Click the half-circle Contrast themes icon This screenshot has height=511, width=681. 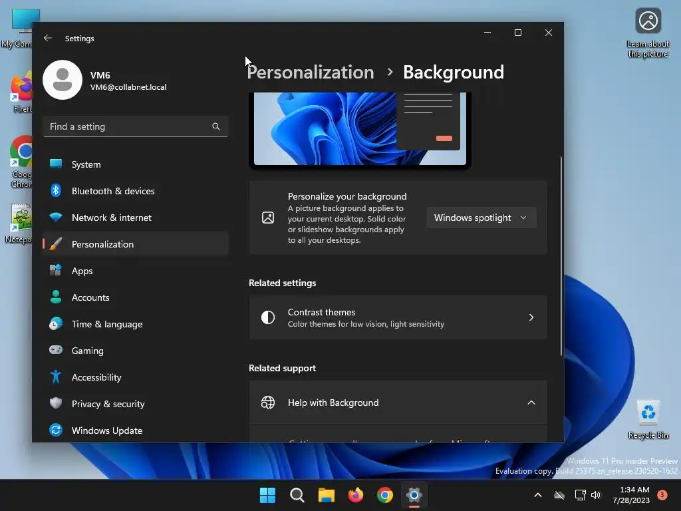pyautogui.click(x=268, y=317)
